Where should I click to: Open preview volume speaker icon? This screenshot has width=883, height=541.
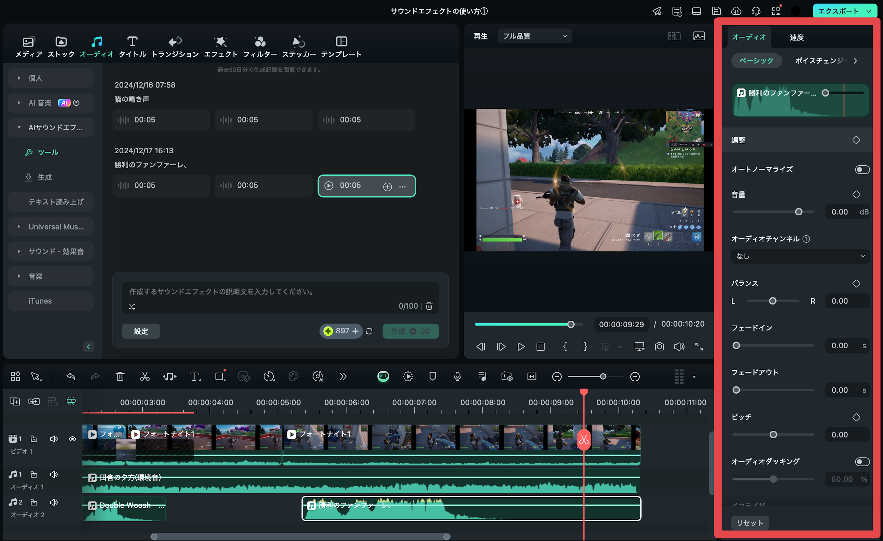679,346
